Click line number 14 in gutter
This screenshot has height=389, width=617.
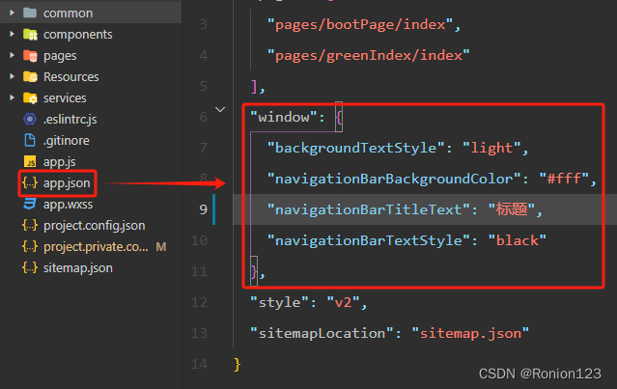click(x=199, y=364)
